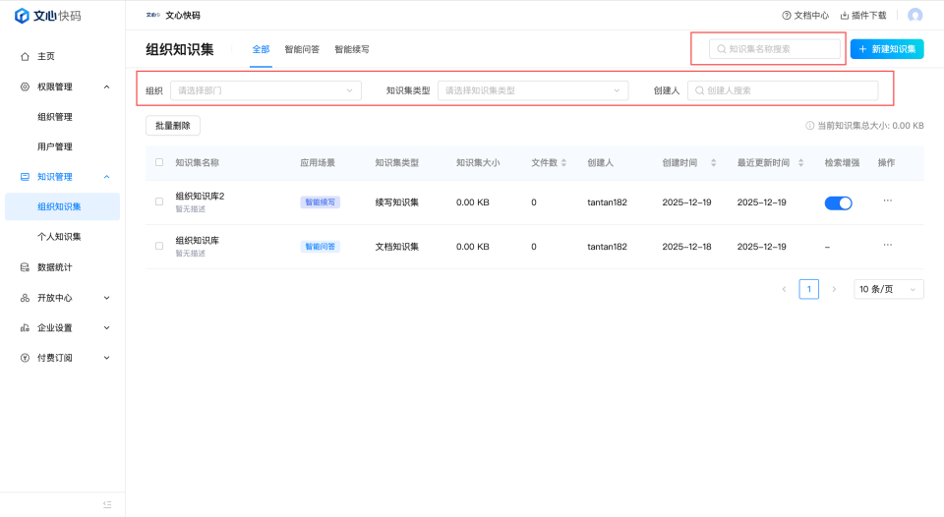Click the 批量删除 button

coord(173,126)
